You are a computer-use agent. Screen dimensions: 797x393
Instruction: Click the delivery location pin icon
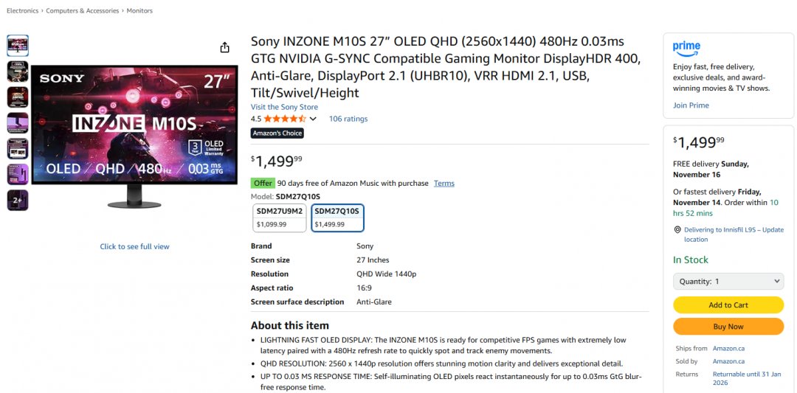click(x=677, y=230)
